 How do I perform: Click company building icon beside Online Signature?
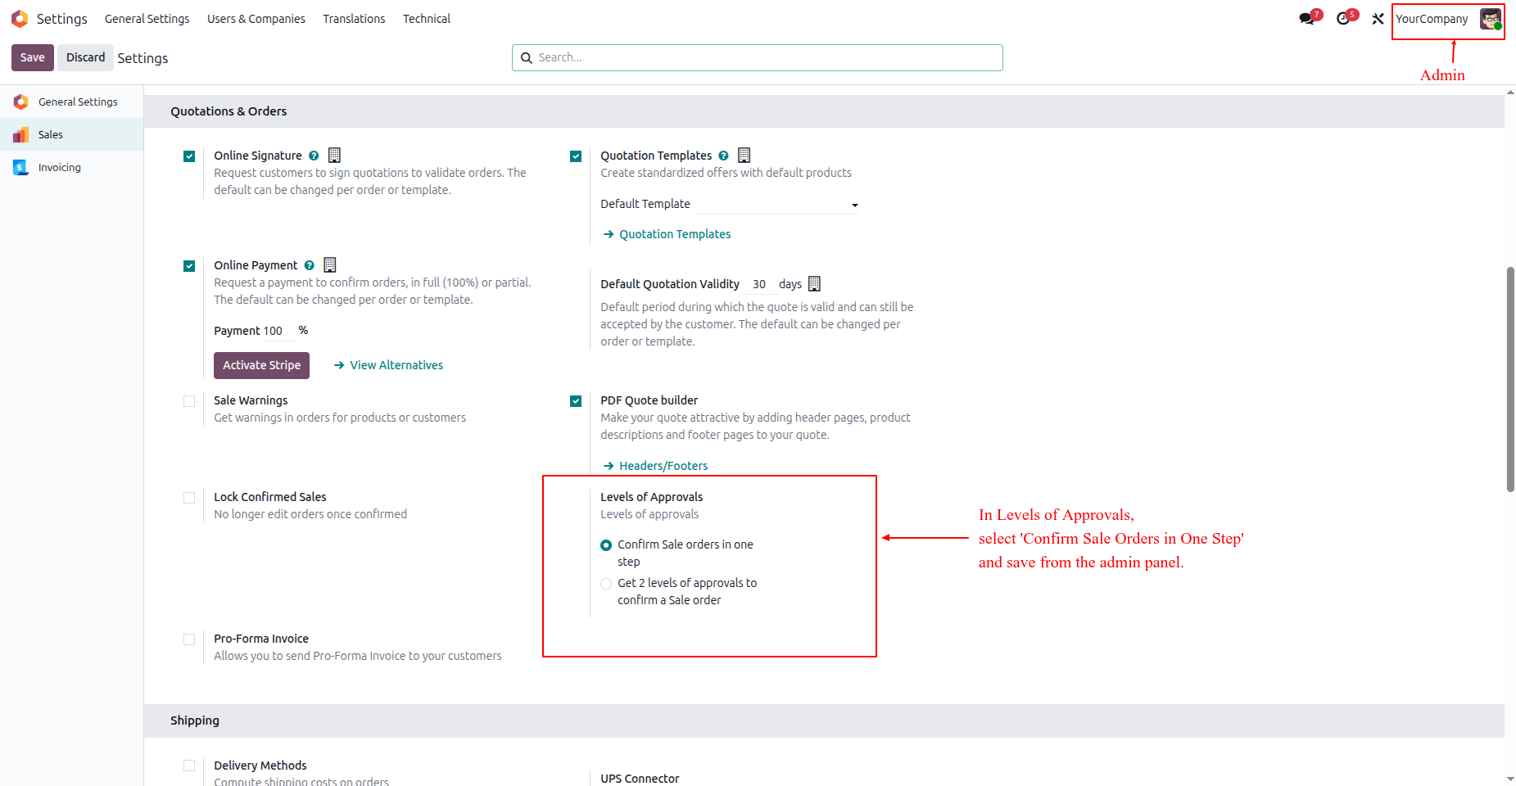pos(334,155)
